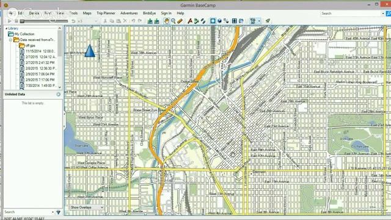This screenshot has width=391, height=220.
Task: Open the Help menu
Action: pos(180,13)
